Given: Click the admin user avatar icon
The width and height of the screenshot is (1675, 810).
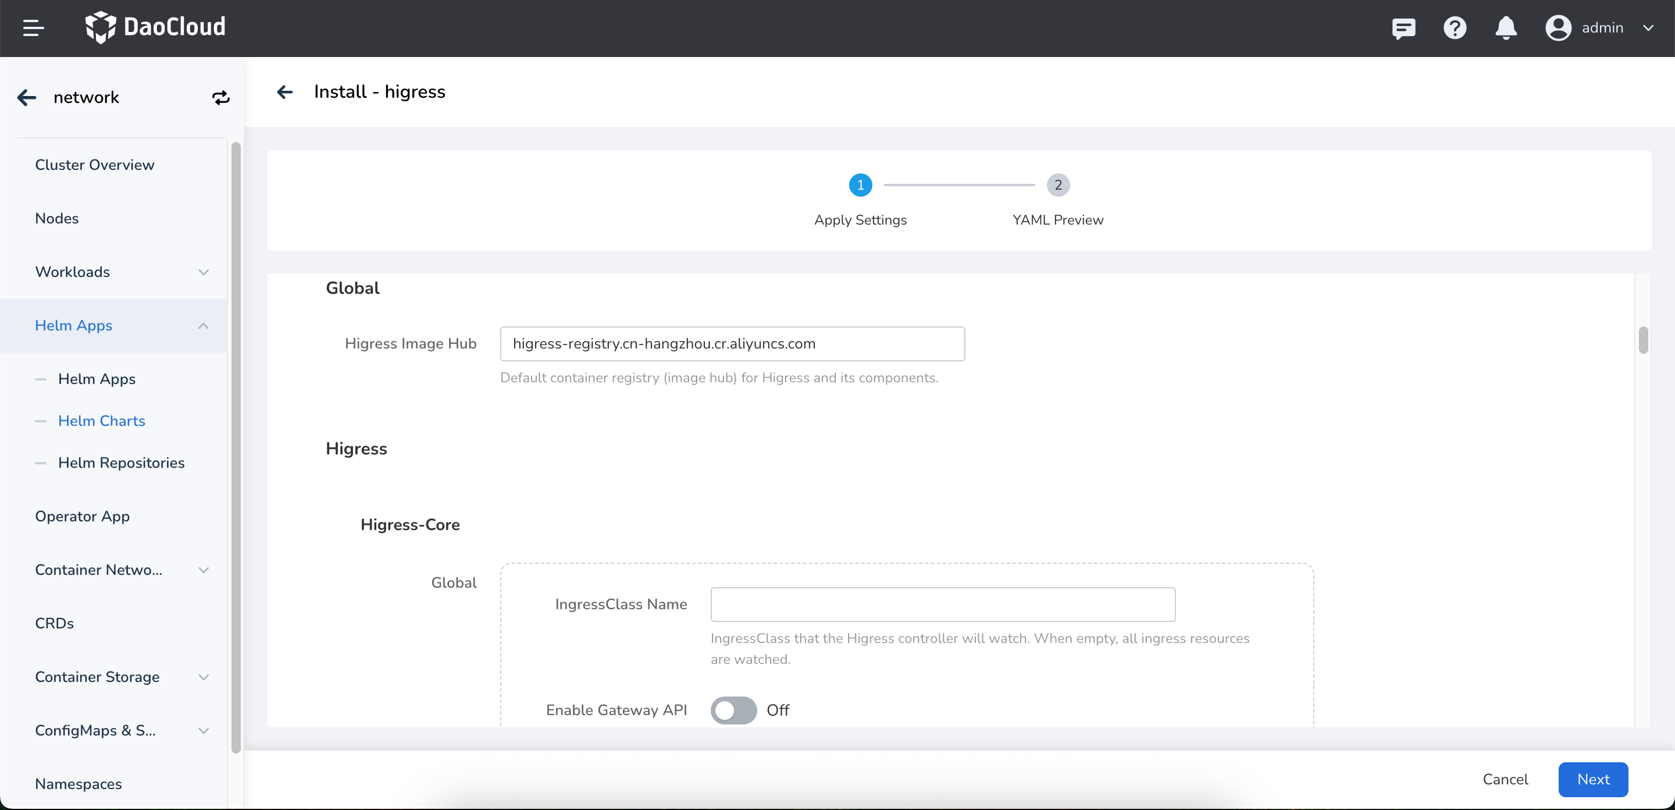Looking at the screenshot, I should point(1558,28).
